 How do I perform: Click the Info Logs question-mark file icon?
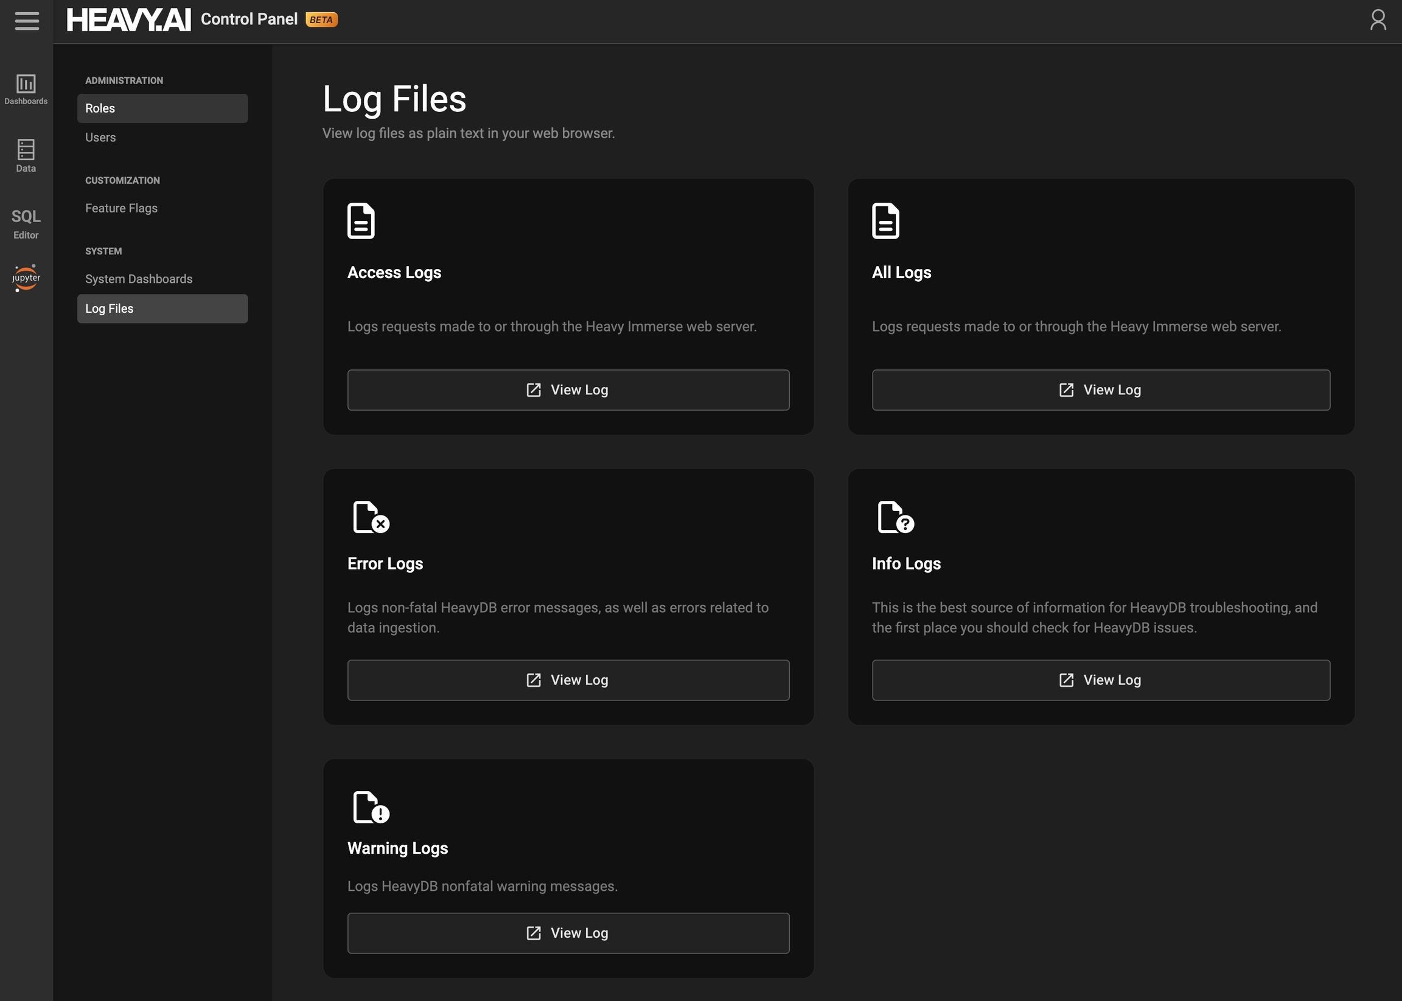tap(895, 517)
